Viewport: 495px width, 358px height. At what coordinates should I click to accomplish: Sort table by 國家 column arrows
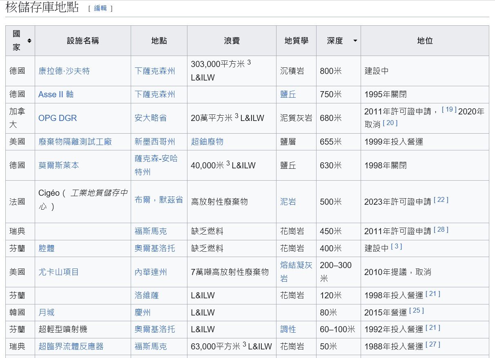[29, 41]
